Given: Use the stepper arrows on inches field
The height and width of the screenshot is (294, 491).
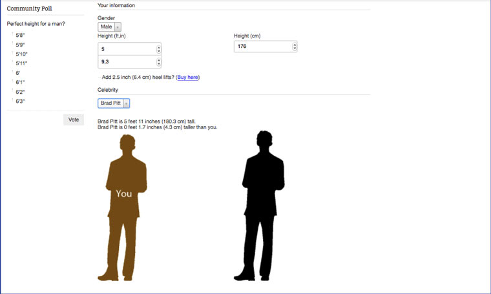Looking at the screenshot, I should [159, 62].
